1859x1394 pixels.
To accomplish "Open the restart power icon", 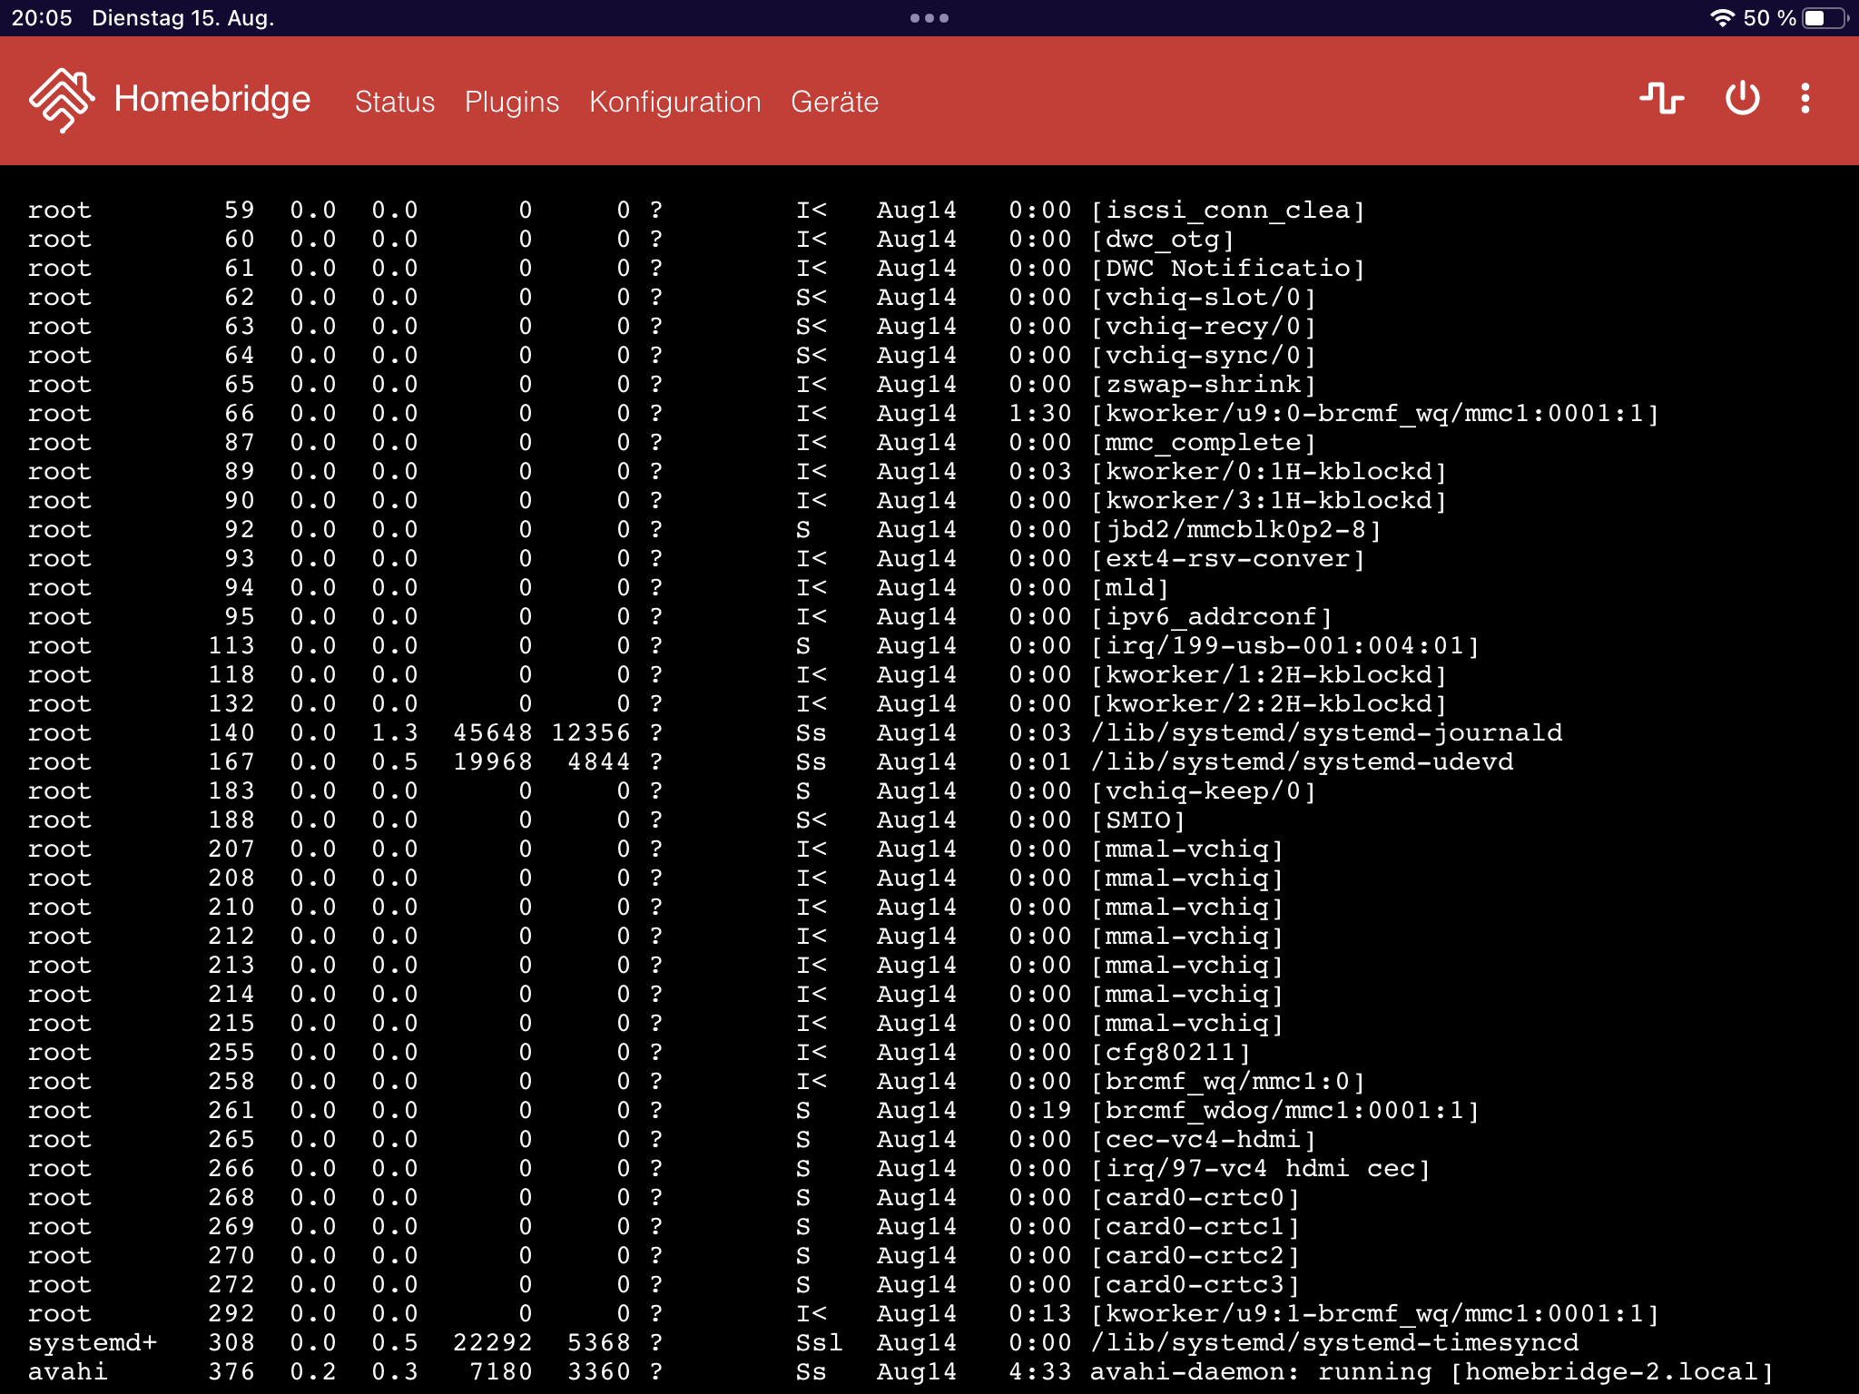I will tap(1742, 98).
